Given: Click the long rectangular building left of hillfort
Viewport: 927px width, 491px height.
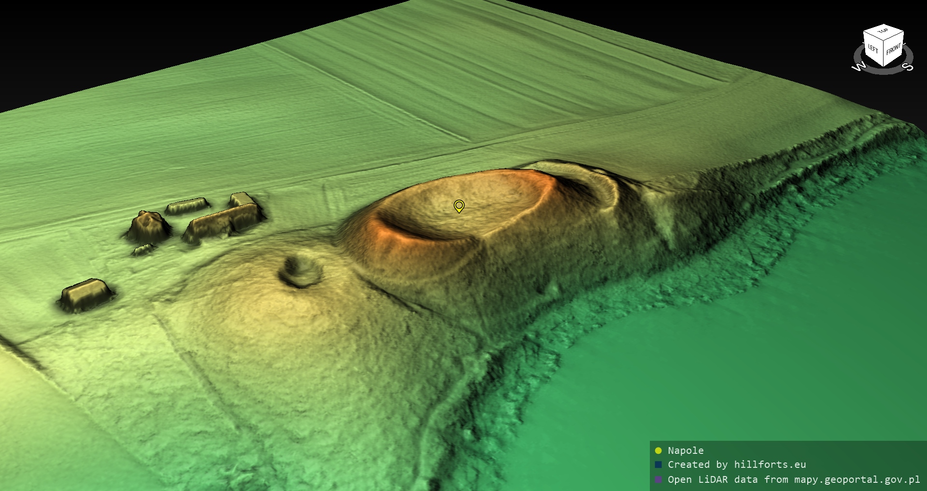Looking at the screenshot, I should click(x=223, y=223).
